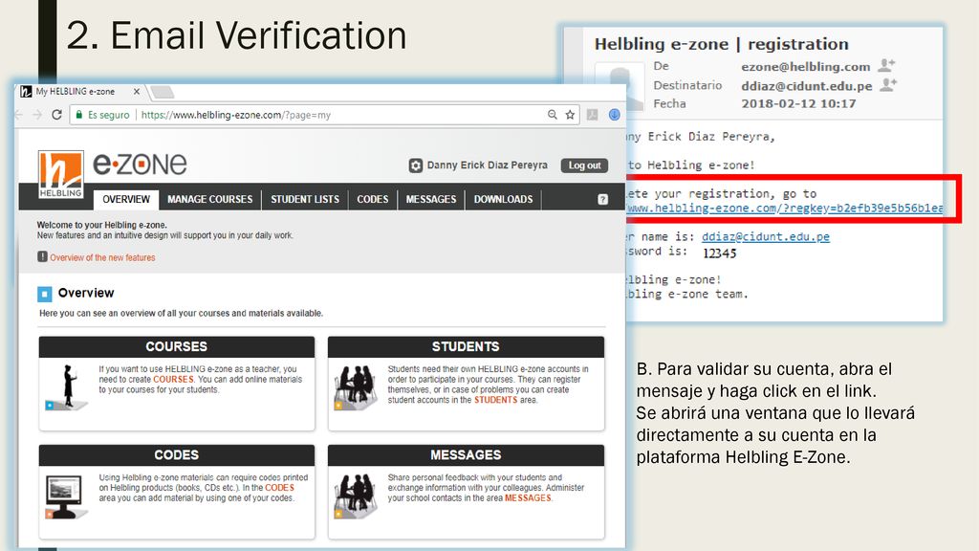Image resolution: width=979 pixels, height=551 pixels.
Task: Click the sender address ezone@helbling.com
Action: [x=805, y=66]
